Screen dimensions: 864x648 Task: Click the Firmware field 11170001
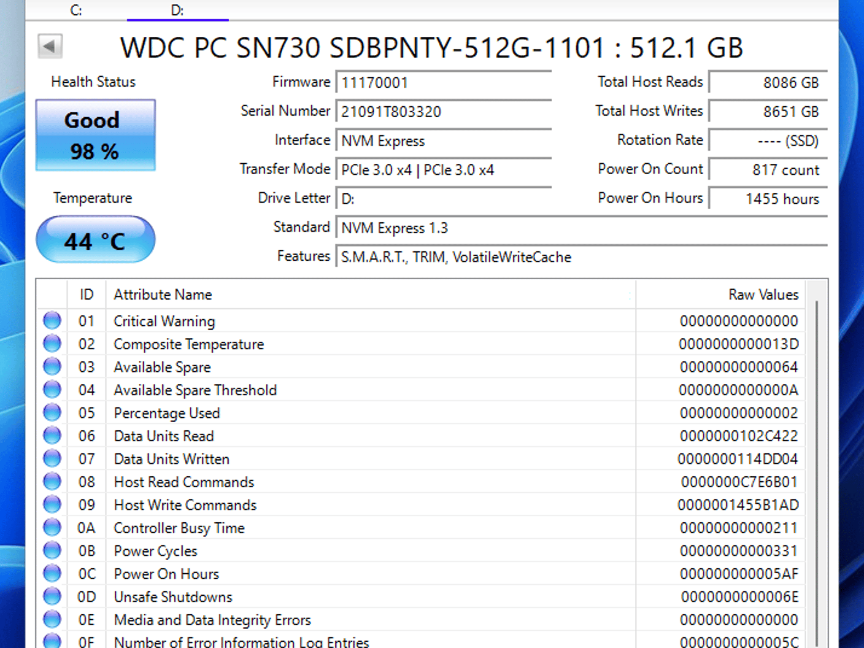coord(444,82)
